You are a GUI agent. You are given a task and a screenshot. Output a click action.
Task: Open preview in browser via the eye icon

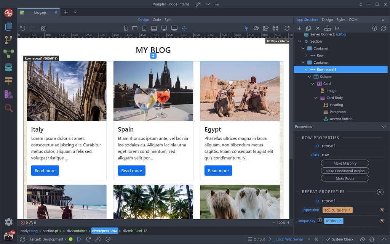click(x=256, y=28)
